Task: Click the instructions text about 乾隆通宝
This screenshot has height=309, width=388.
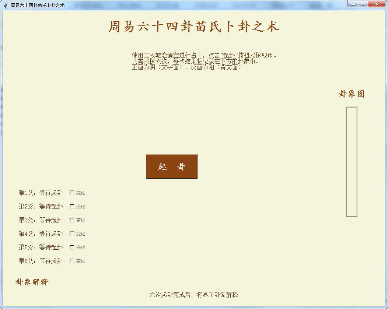Action: click(x=204, y=61)
